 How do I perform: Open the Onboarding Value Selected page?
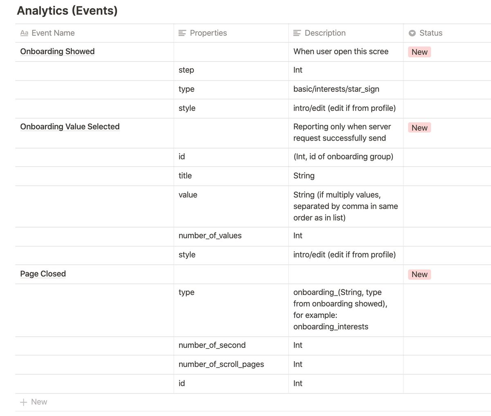pyautogui.click(x=70, y=127)
